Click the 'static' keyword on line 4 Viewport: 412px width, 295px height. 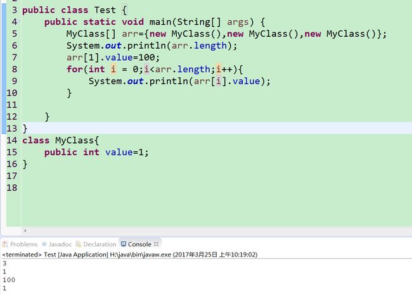(100, 22)
